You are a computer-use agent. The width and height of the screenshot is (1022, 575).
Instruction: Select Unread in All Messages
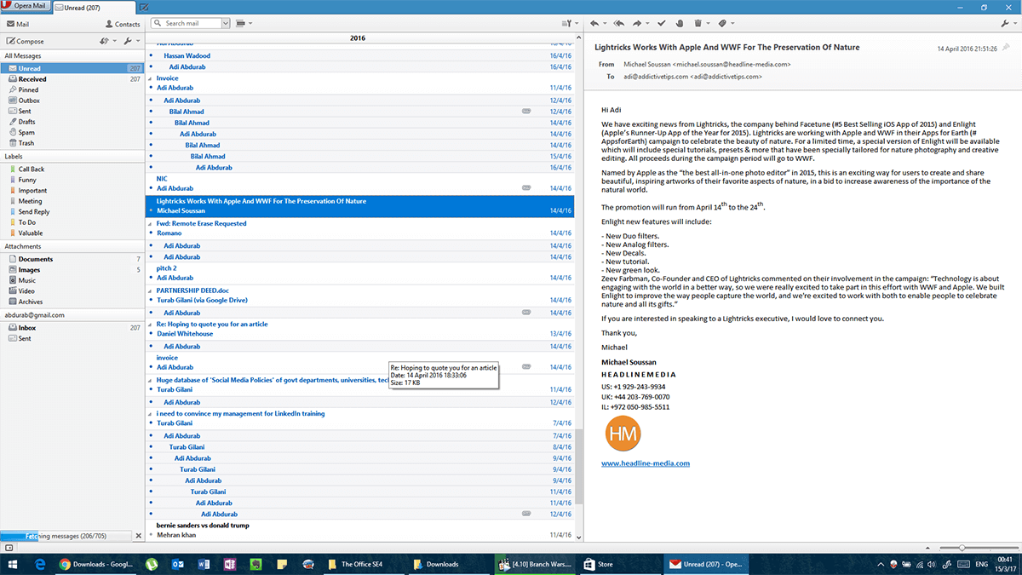point(72,68)
